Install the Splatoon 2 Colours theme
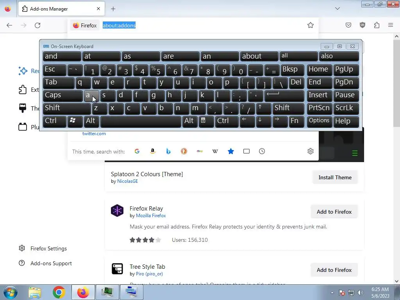This screenshot has width=400, height=300. point(335,177)
